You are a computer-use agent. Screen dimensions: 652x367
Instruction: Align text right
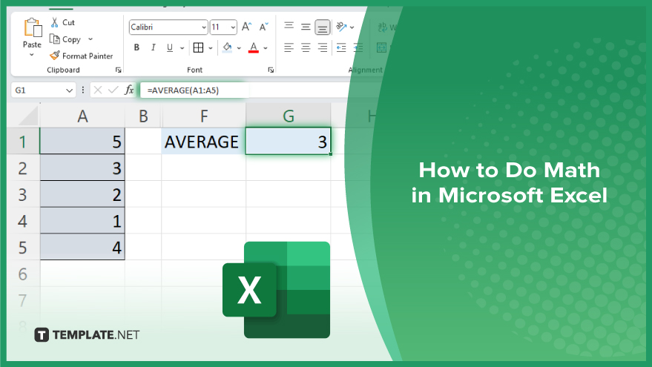tap(322, 47)
